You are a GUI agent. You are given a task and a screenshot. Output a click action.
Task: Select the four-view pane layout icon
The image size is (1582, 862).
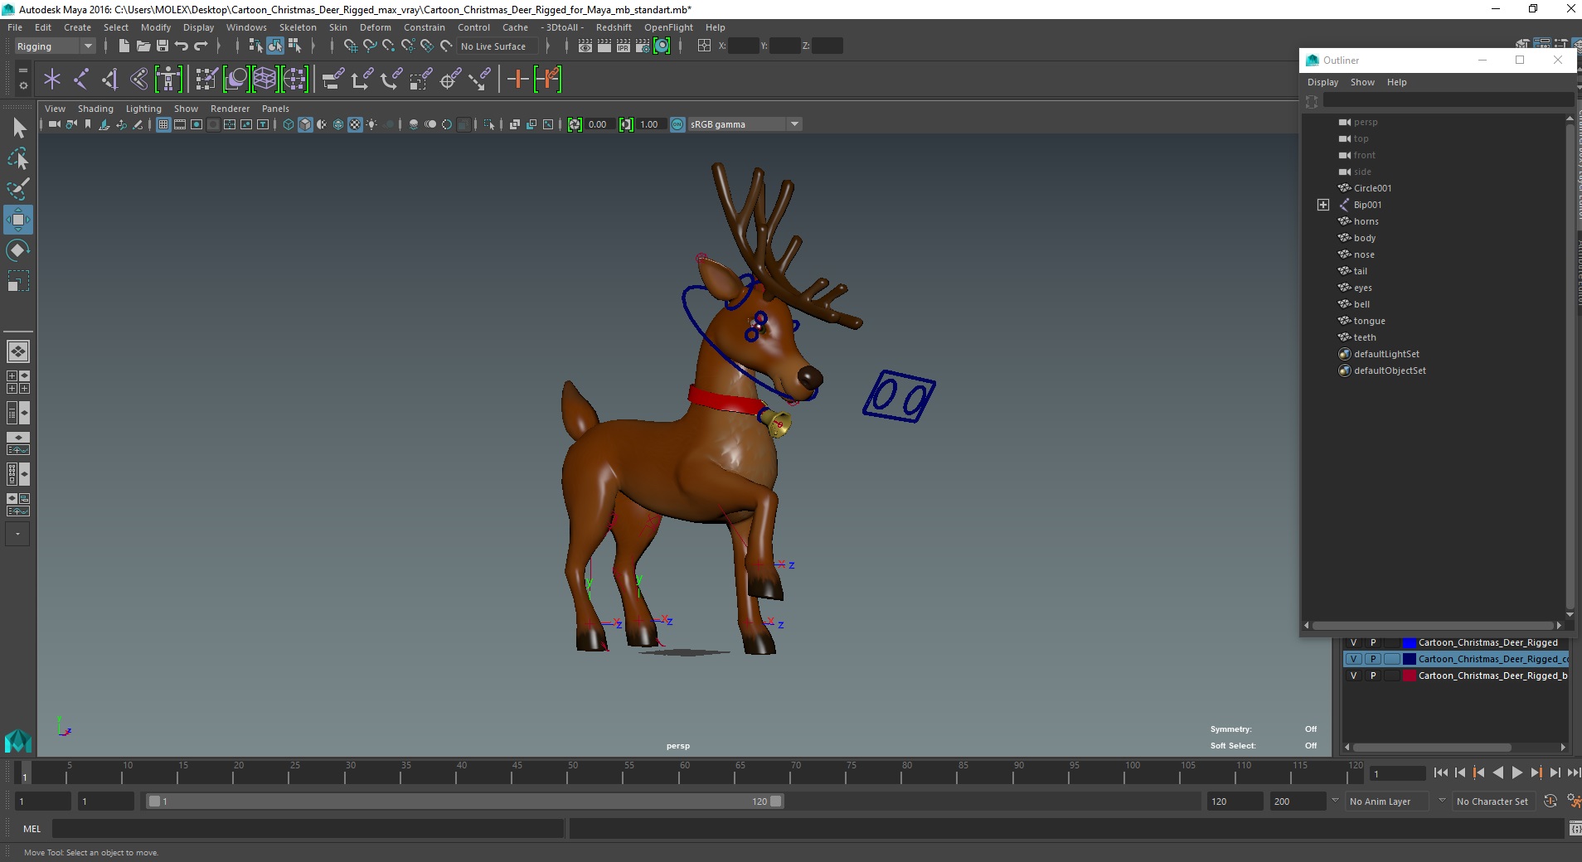(18, 382)
